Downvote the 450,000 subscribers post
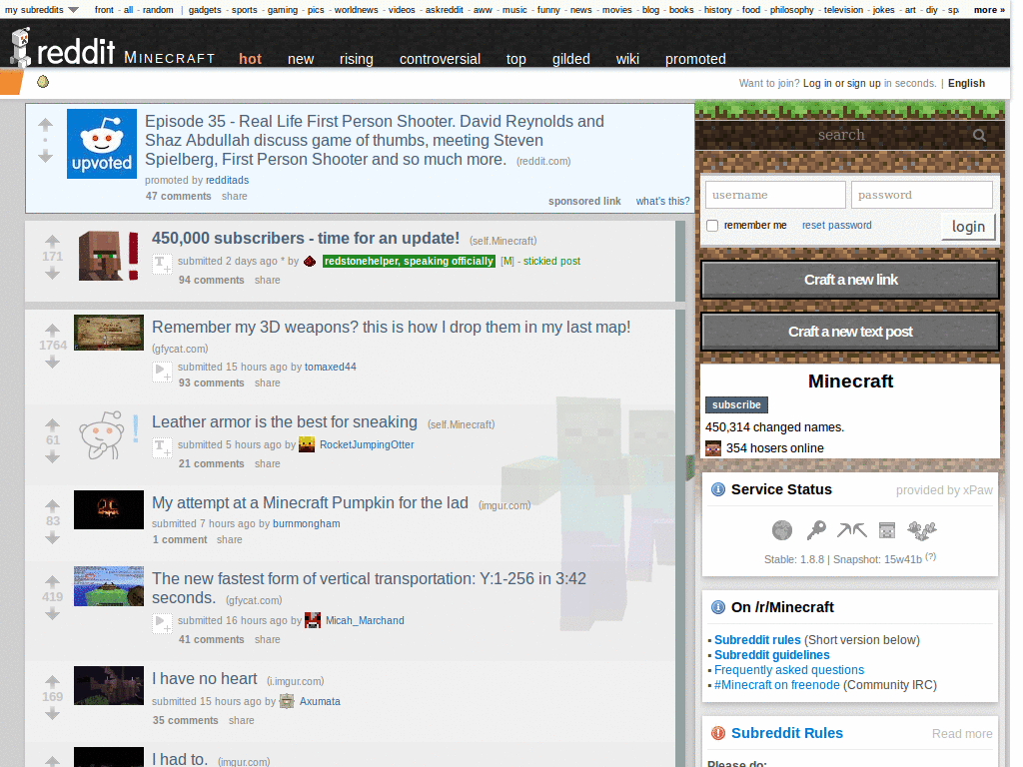This screenshot has width=1023, height=767. [x=52, y=274]
